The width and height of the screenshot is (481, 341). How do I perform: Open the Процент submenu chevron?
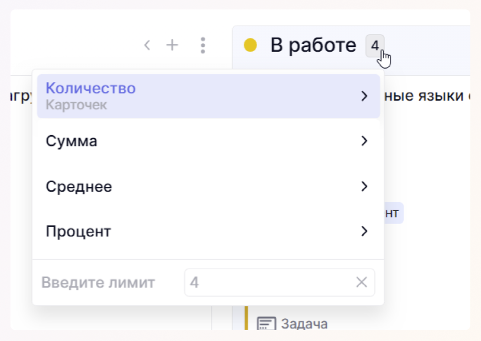pos(364,231)
